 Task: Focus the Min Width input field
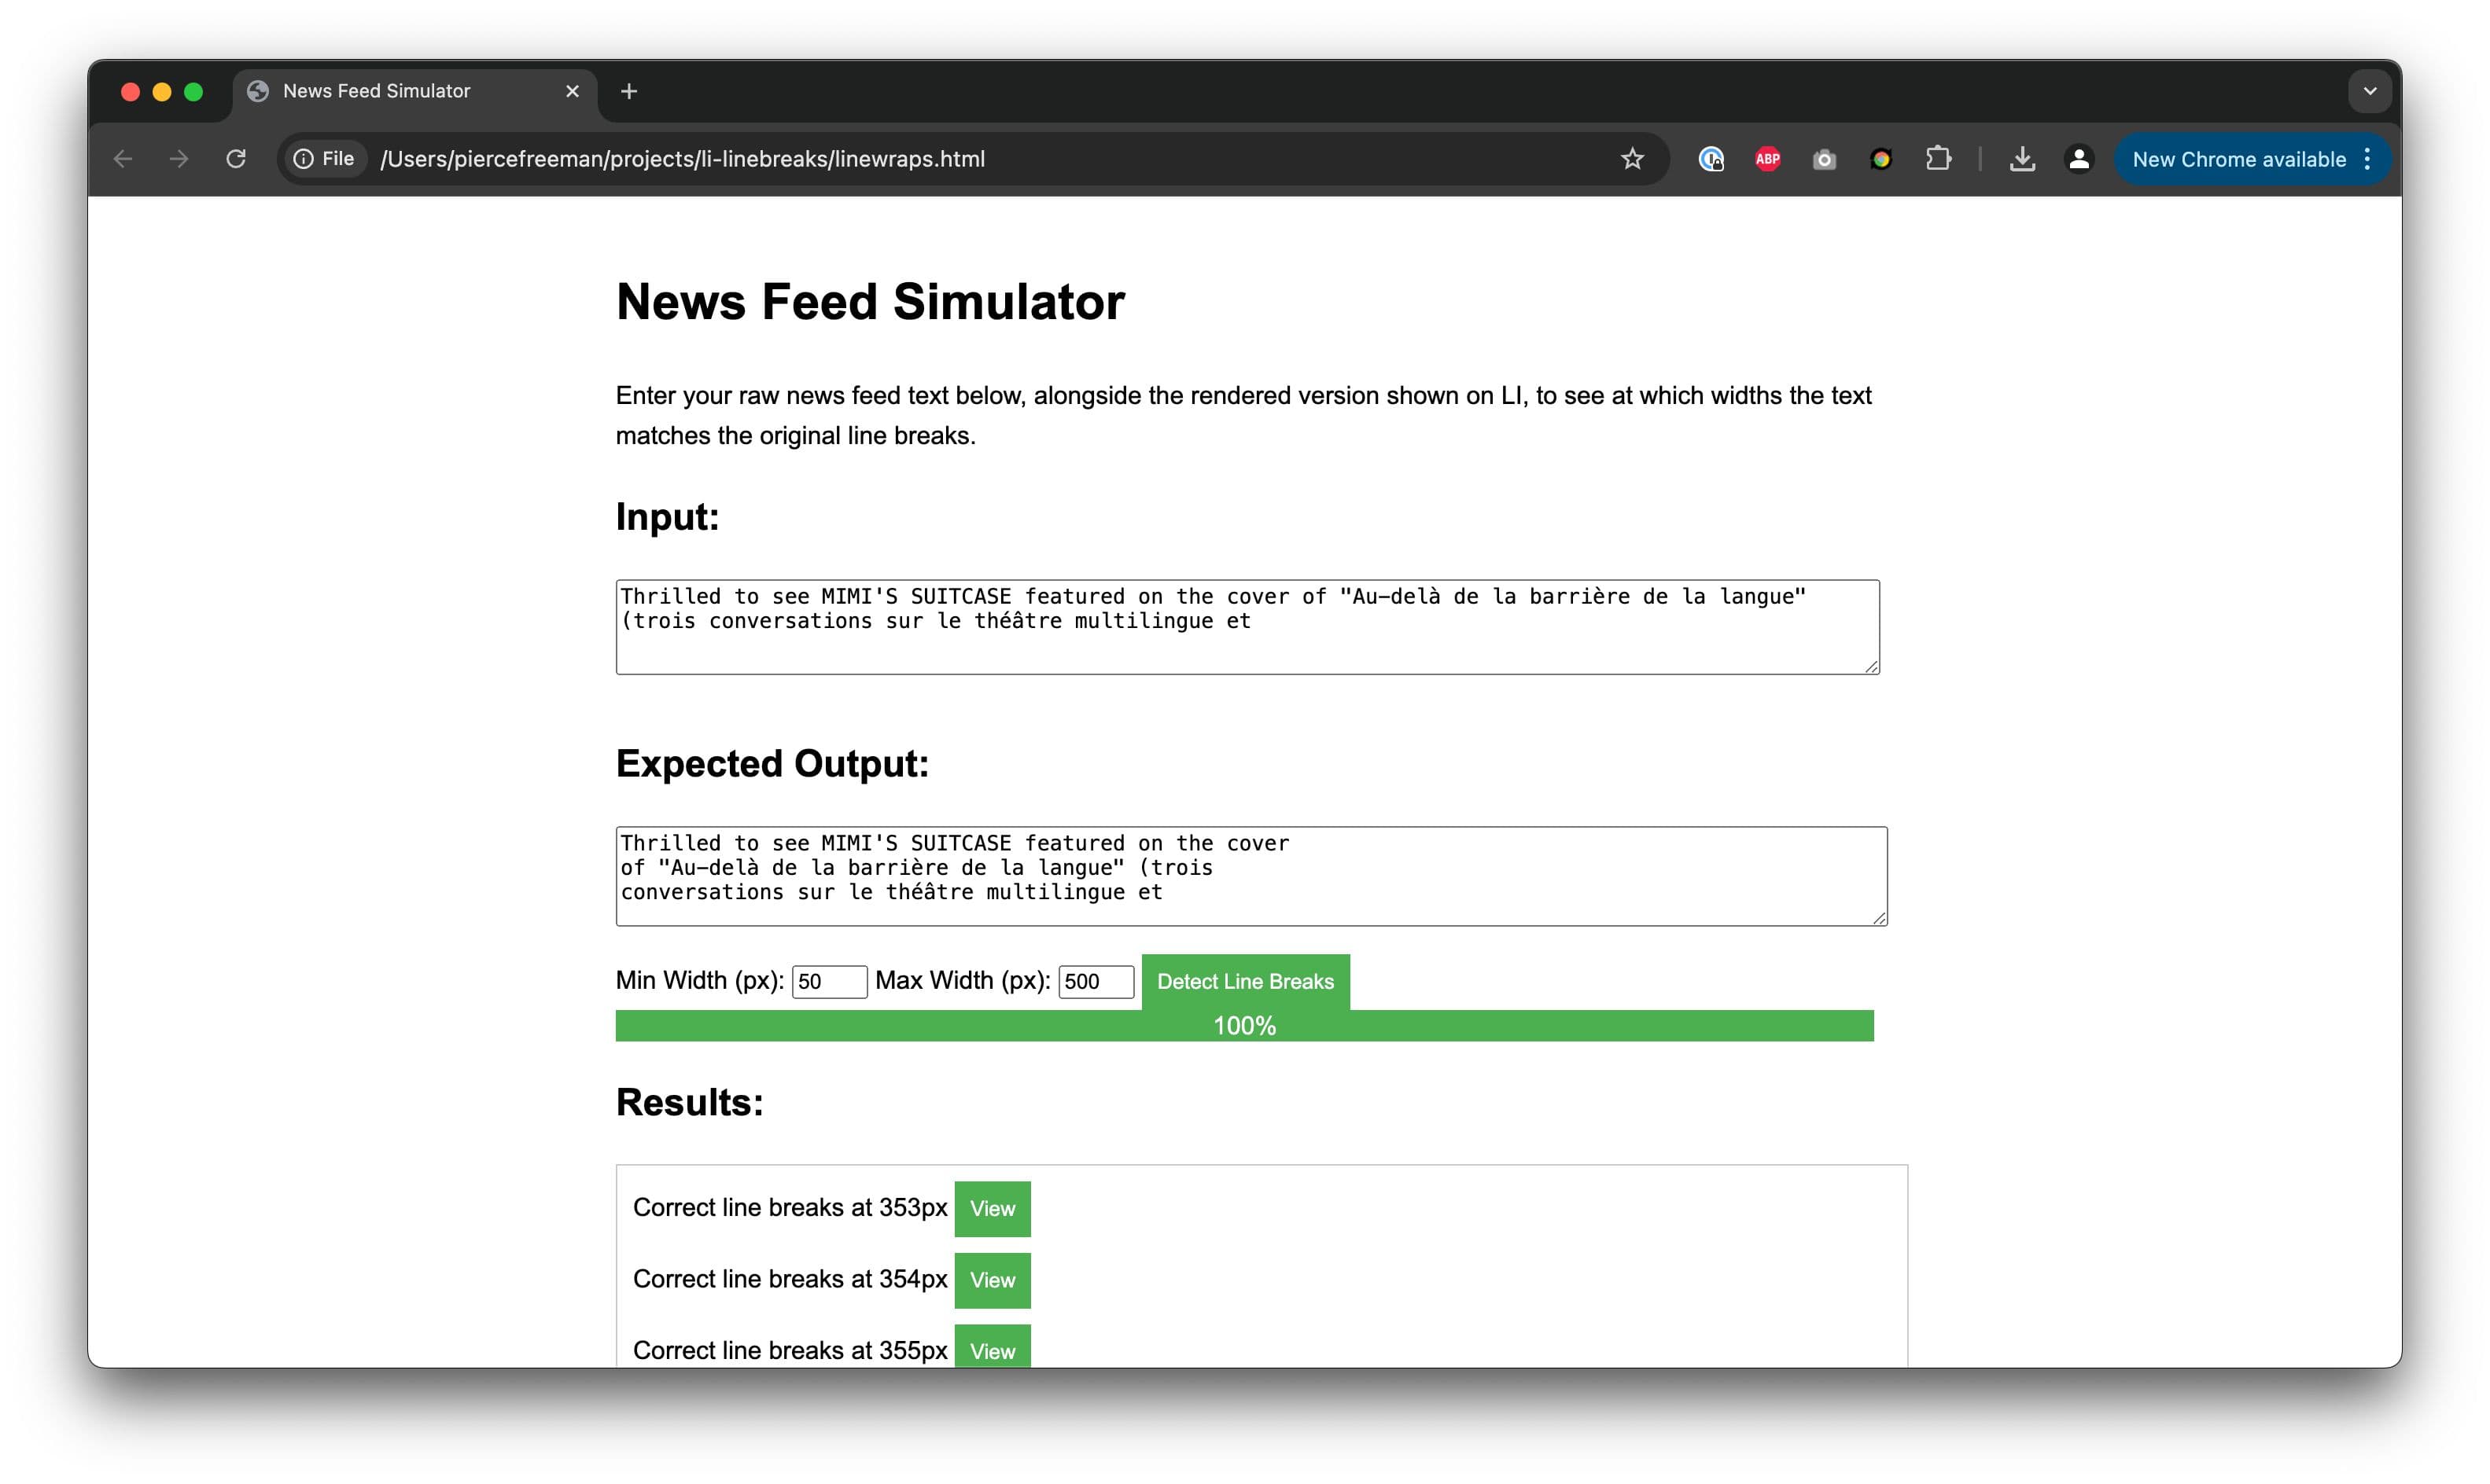tap(828, 981)
